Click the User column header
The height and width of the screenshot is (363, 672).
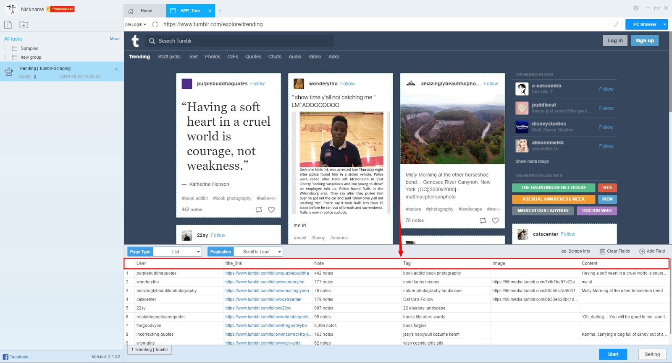[178, 264]
